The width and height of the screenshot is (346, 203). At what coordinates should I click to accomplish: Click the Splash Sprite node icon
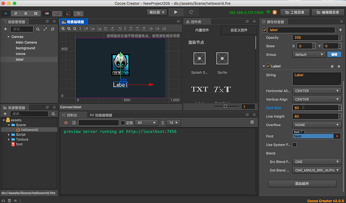pos(199,59)
